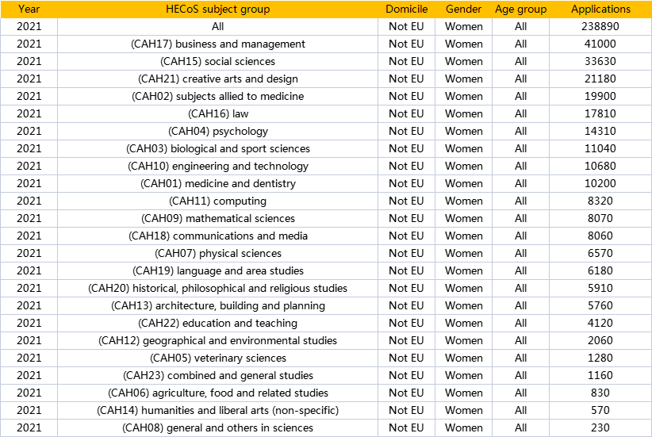The width and height of the screenshot is (652, 437).
Task: Click the Year column header
Action: (29, 10)
